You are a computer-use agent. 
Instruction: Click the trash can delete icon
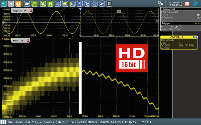coord(109,4)
